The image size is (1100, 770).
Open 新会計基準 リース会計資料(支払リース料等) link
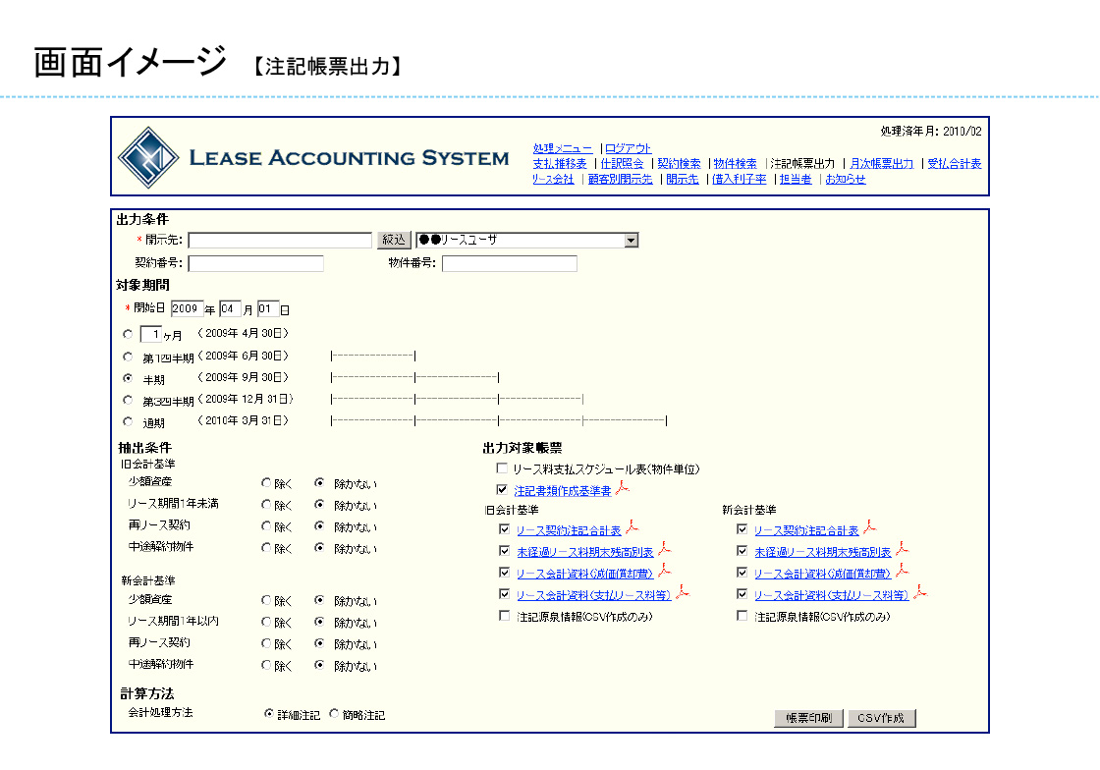pyautogui.click(x=831, y=595)
